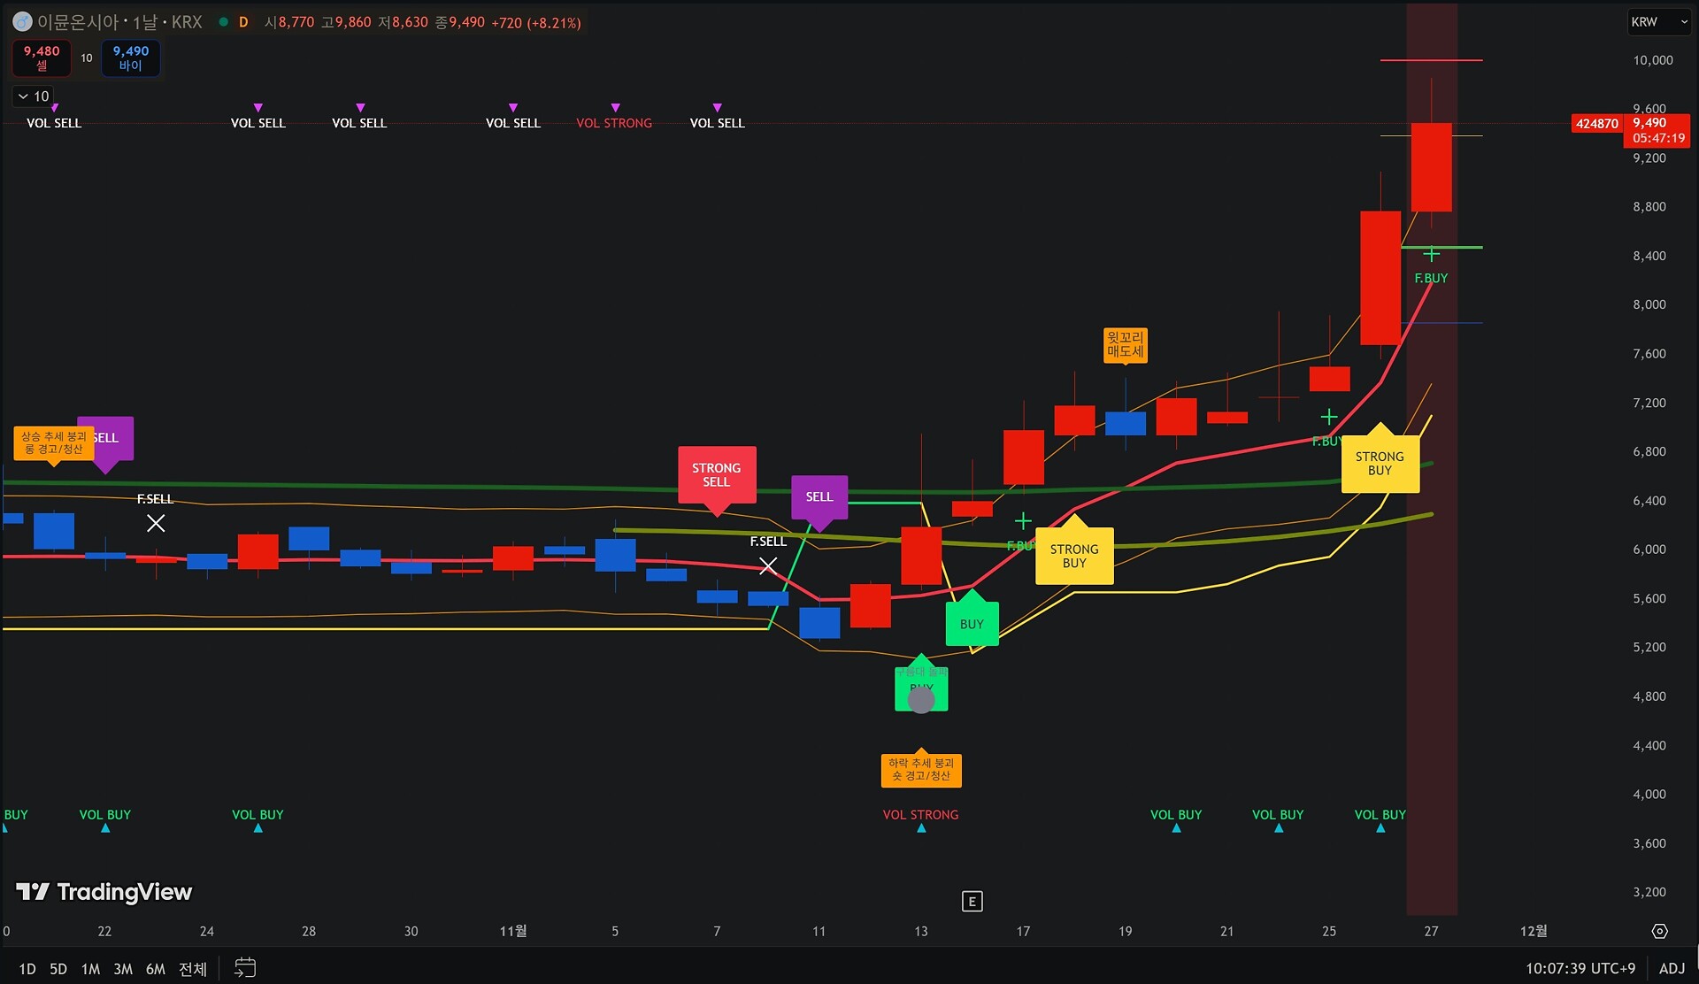Expand the collapsed indicator legend showing 10
This screenshot has height=984, width=1699.
[x=34, y=96]
